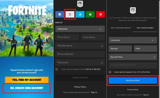Expand Indonesia dropdown in link-account panel

point(133,40)
